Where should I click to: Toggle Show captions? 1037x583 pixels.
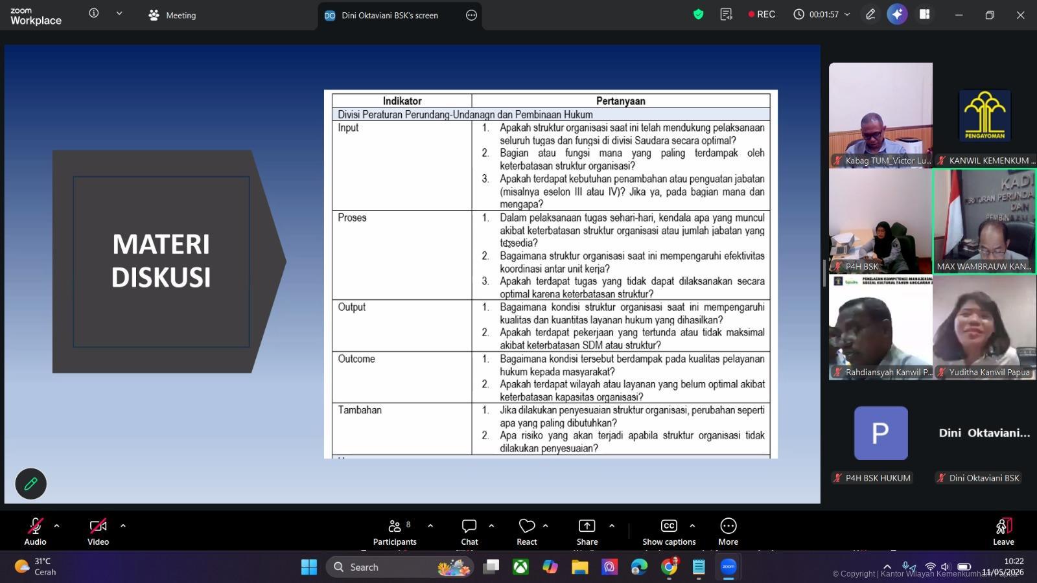[x=669, y=532]
